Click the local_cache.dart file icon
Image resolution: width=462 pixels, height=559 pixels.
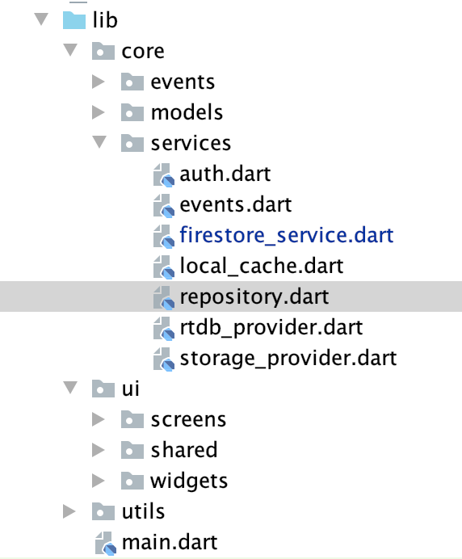coord(164,267)
